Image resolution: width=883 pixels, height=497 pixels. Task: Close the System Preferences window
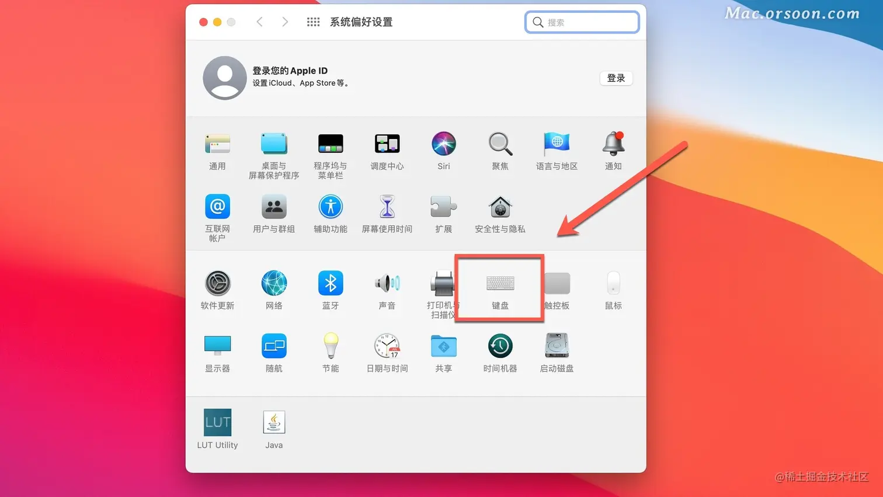coord(203,22)
